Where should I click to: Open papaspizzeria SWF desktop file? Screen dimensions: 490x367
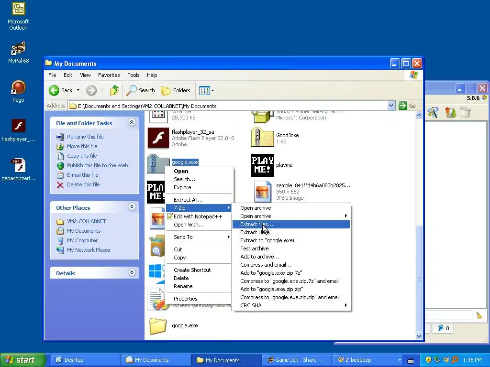[18, 170]
